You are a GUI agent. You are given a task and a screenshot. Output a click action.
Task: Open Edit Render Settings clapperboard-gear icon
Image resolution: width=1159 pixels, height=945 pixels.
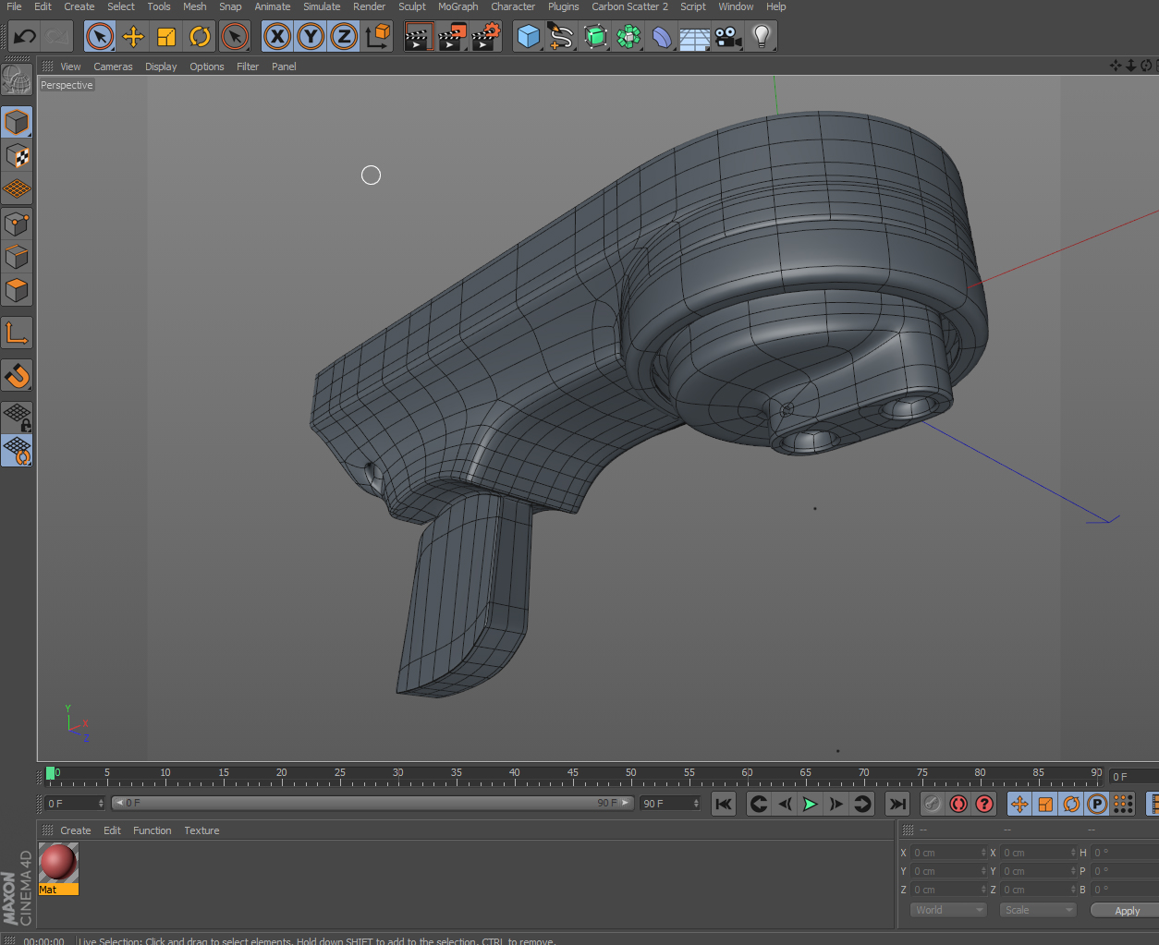(x=486, y=37)
